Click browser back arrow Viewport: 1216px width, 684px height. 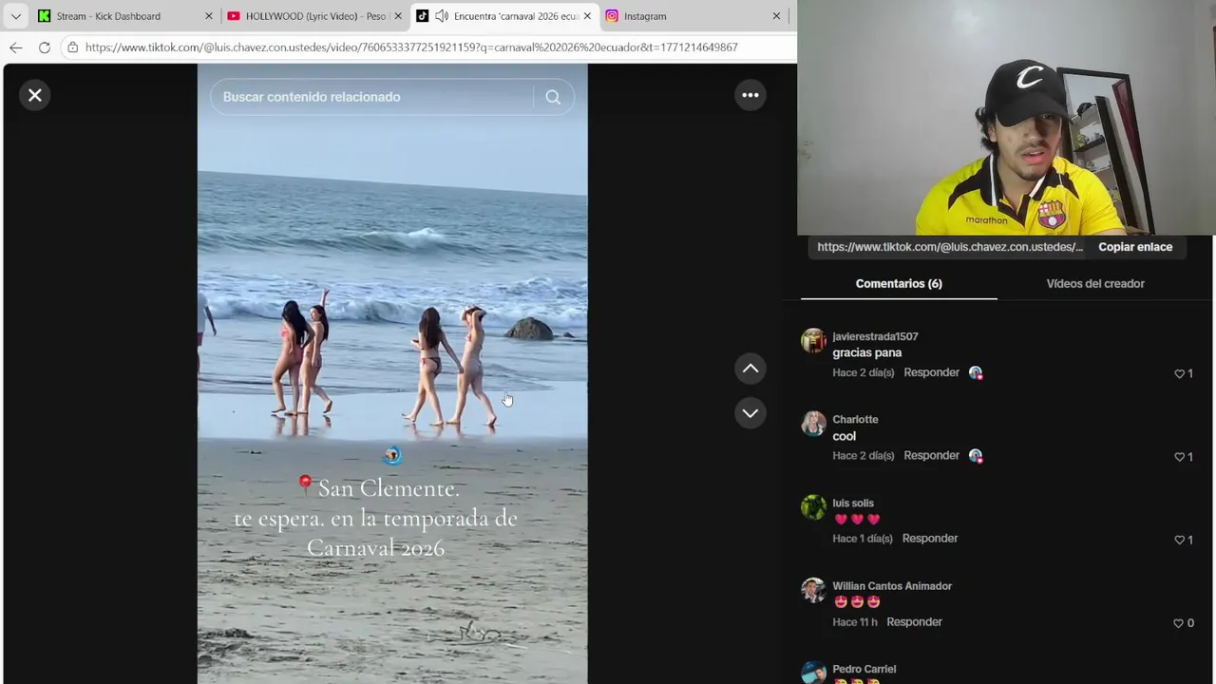point(16,47)
